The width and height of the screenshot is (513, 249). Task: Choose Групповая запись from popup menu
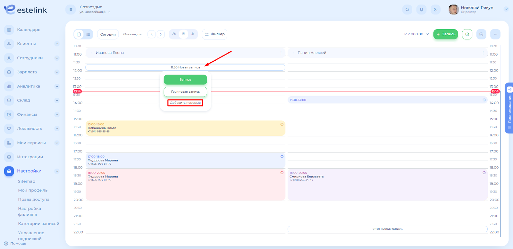pyautogui.click(x=185, y=92)
